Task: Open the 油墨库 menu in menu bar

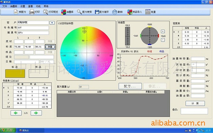Action: point(14,6)
